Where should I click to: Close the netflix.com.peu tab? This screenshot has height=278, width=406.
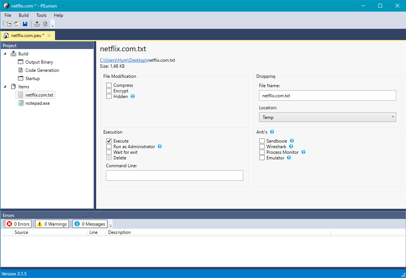click(x=49, y=36)
